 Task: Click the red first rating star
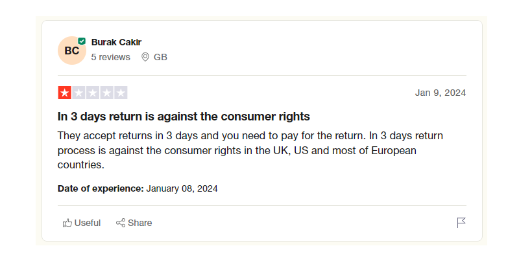(64, 93)
